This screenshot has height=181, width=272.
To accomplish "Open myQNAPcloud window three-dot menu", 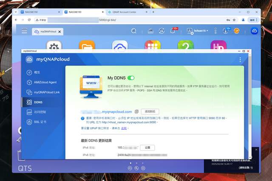I will [x=240, y=60].
